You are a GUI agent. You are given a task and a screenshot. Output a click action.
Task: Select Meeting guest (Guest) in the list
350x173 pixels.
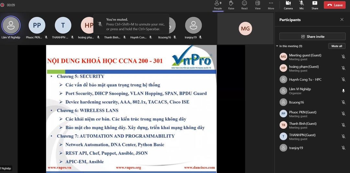(x=312, y=57)
